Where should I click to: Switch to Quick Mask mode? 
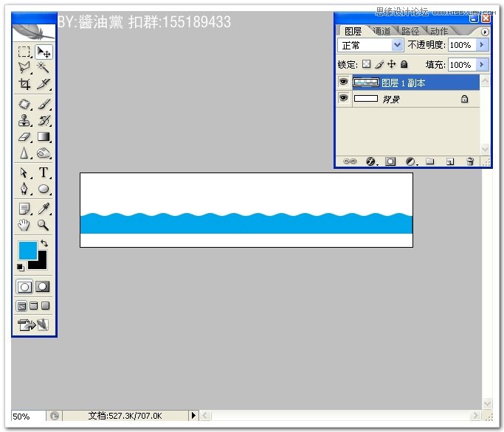pos(42,287)
